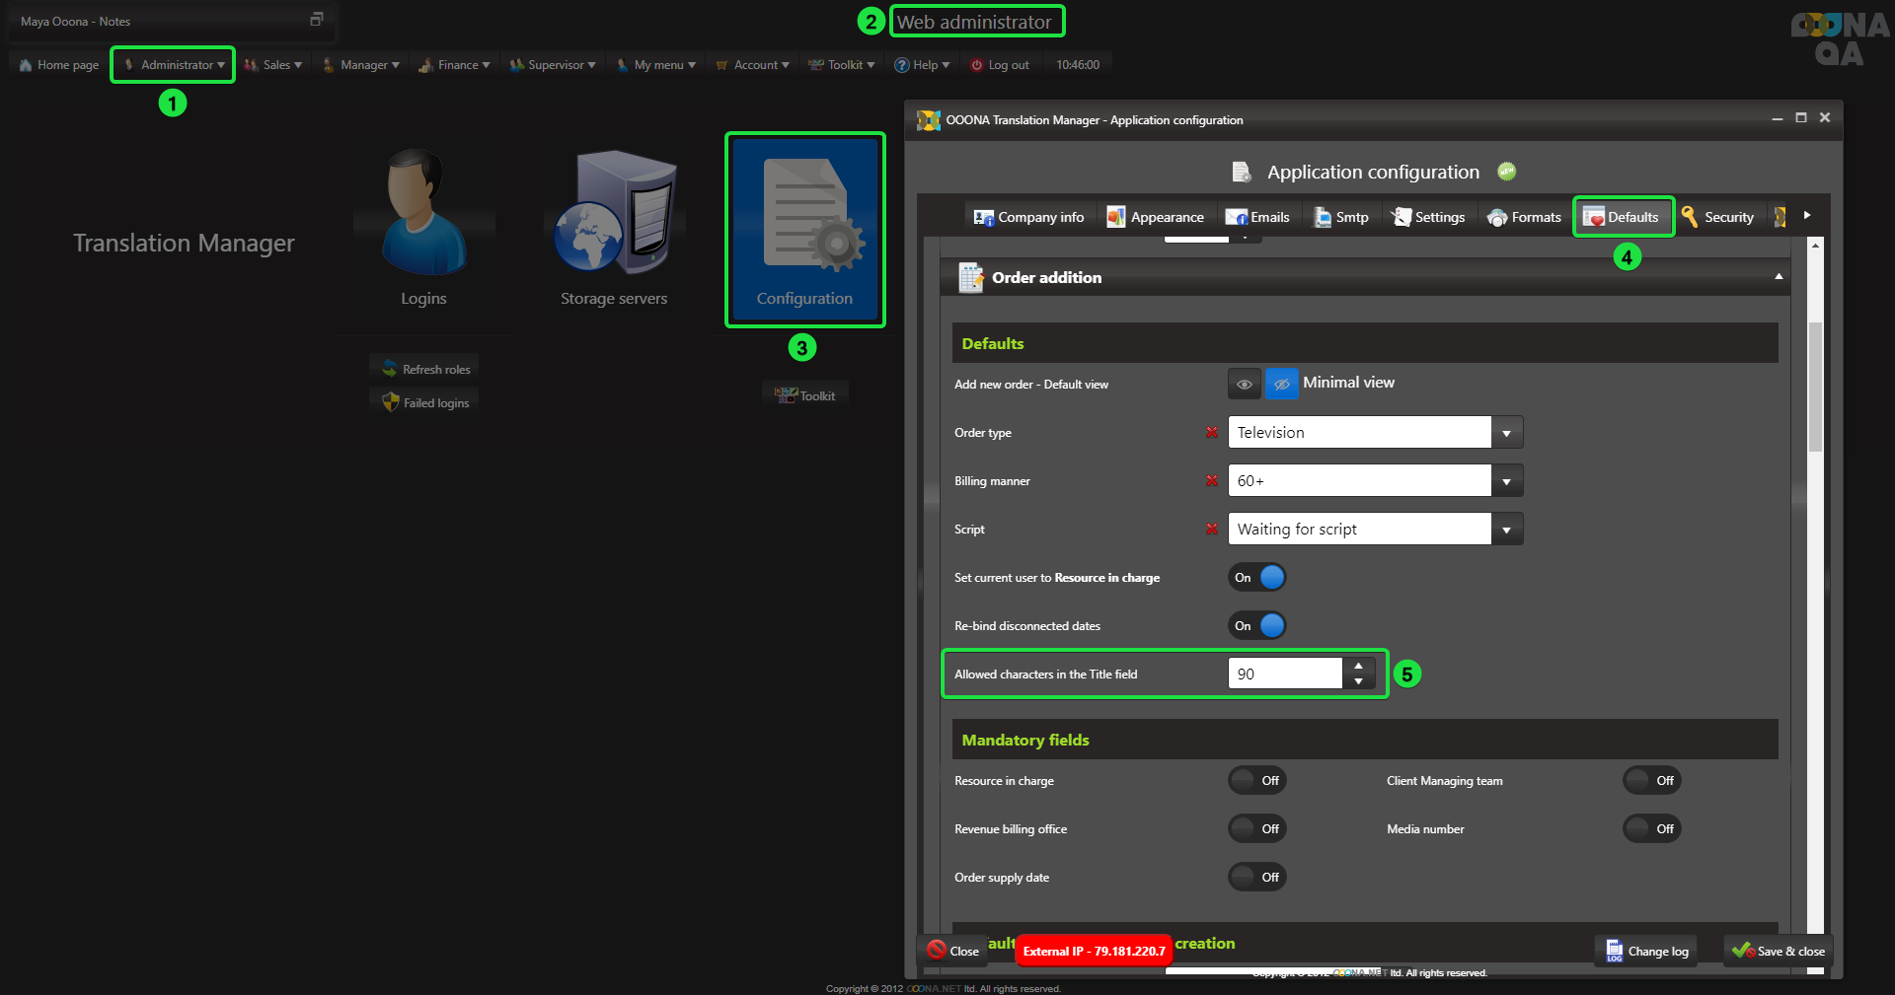The width and height of the screenshot is (1895, 995).
Task: Click the Save & close button
Action: 1779,951
